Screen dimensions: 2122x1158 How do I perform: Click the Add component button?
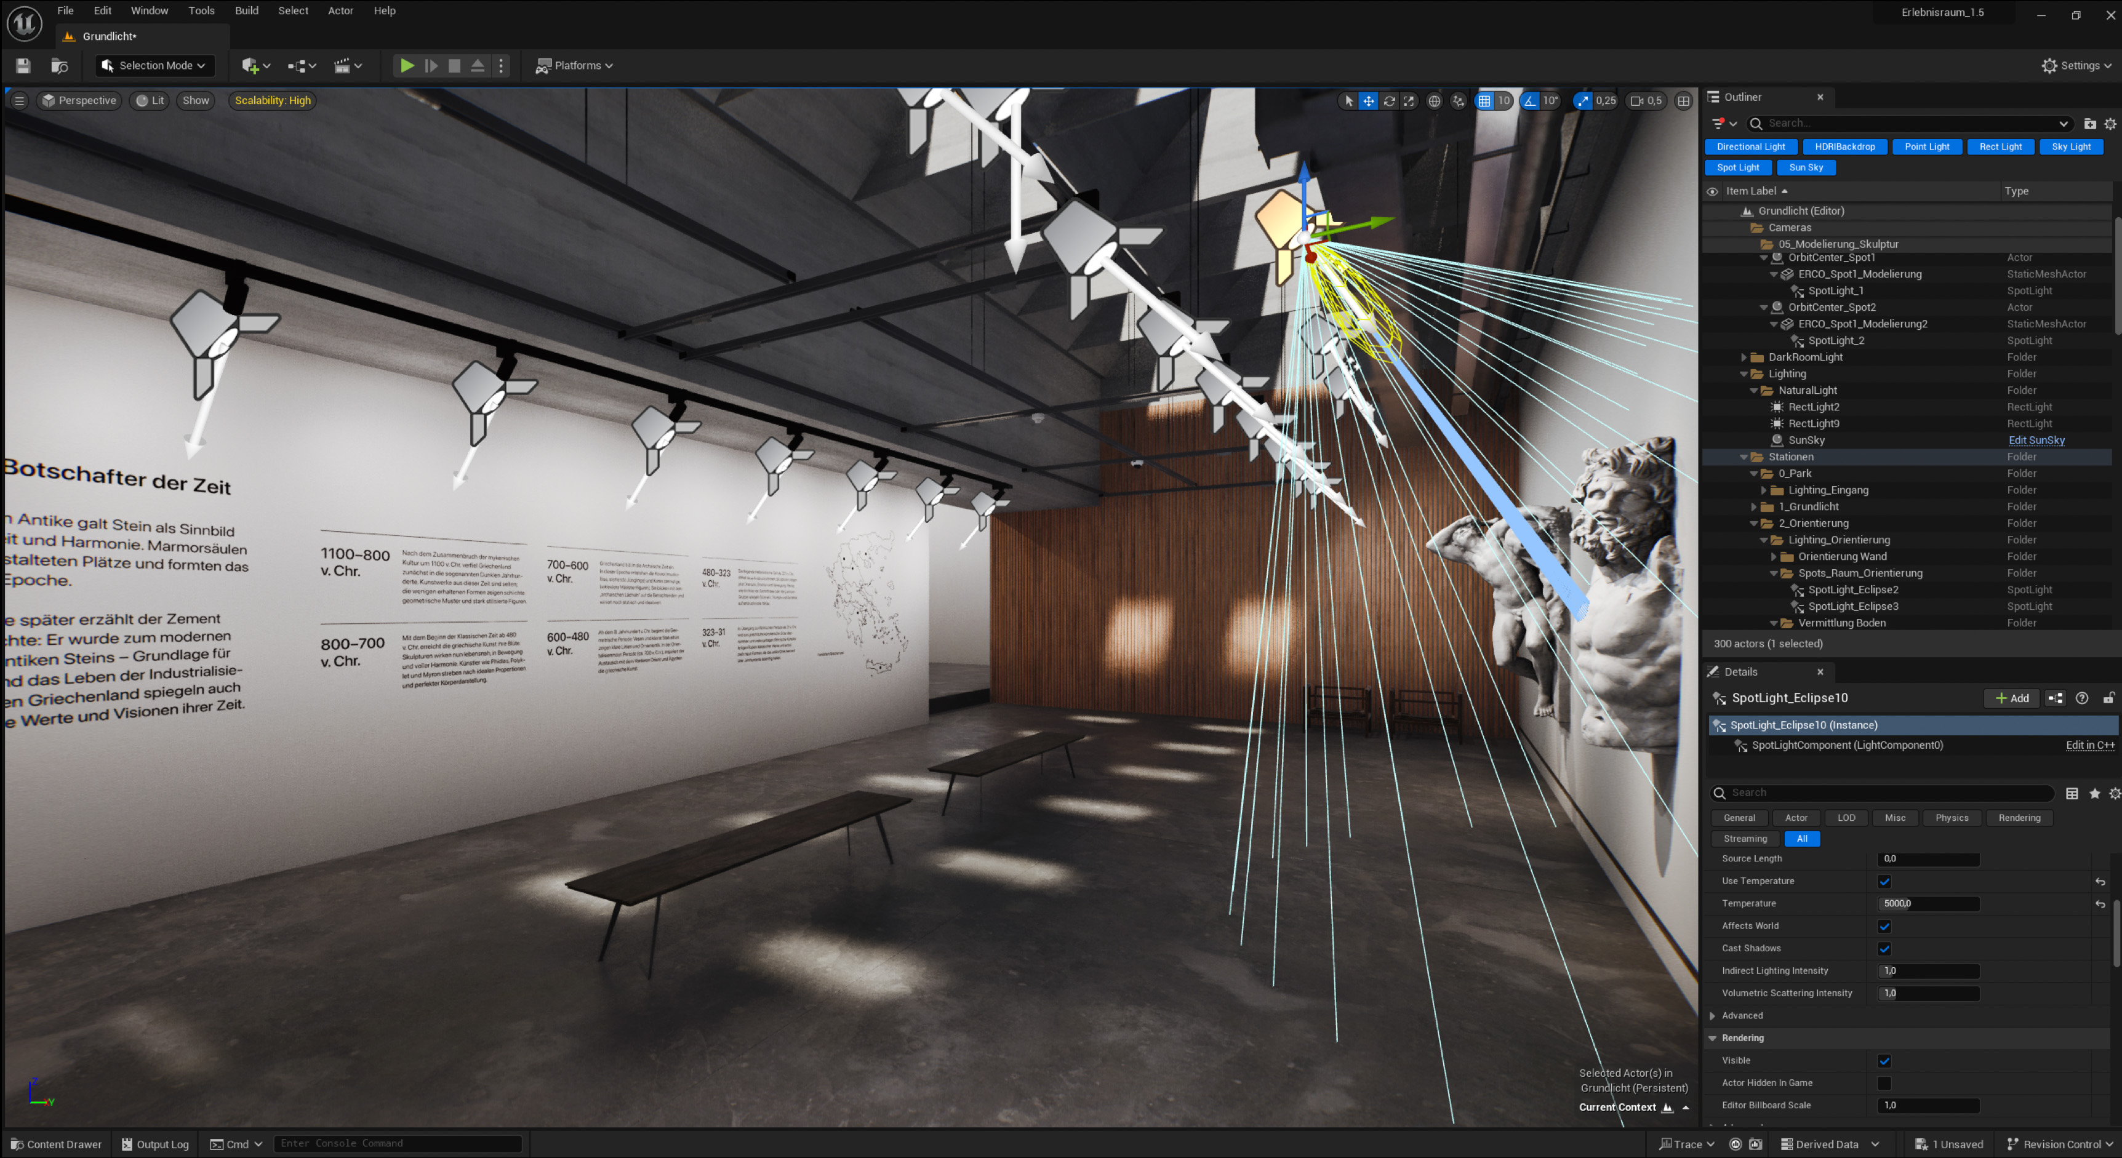pyautogui.click(x=2011, y=698)
